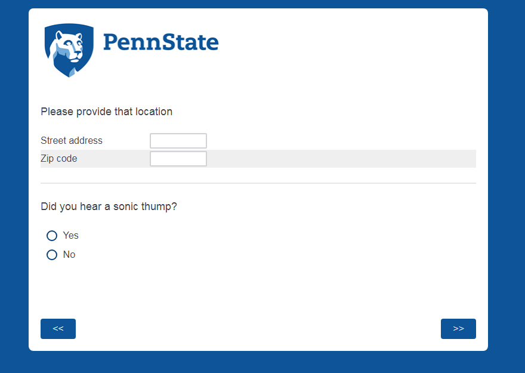
Task: Select the No radio button
Action: click(x=52, y=255)
